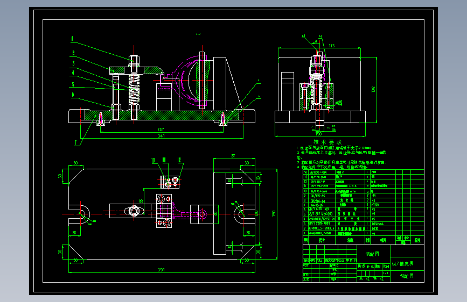
Task: Click part balloon number 1
Action: pyautogui.click(x=72, y=39)
